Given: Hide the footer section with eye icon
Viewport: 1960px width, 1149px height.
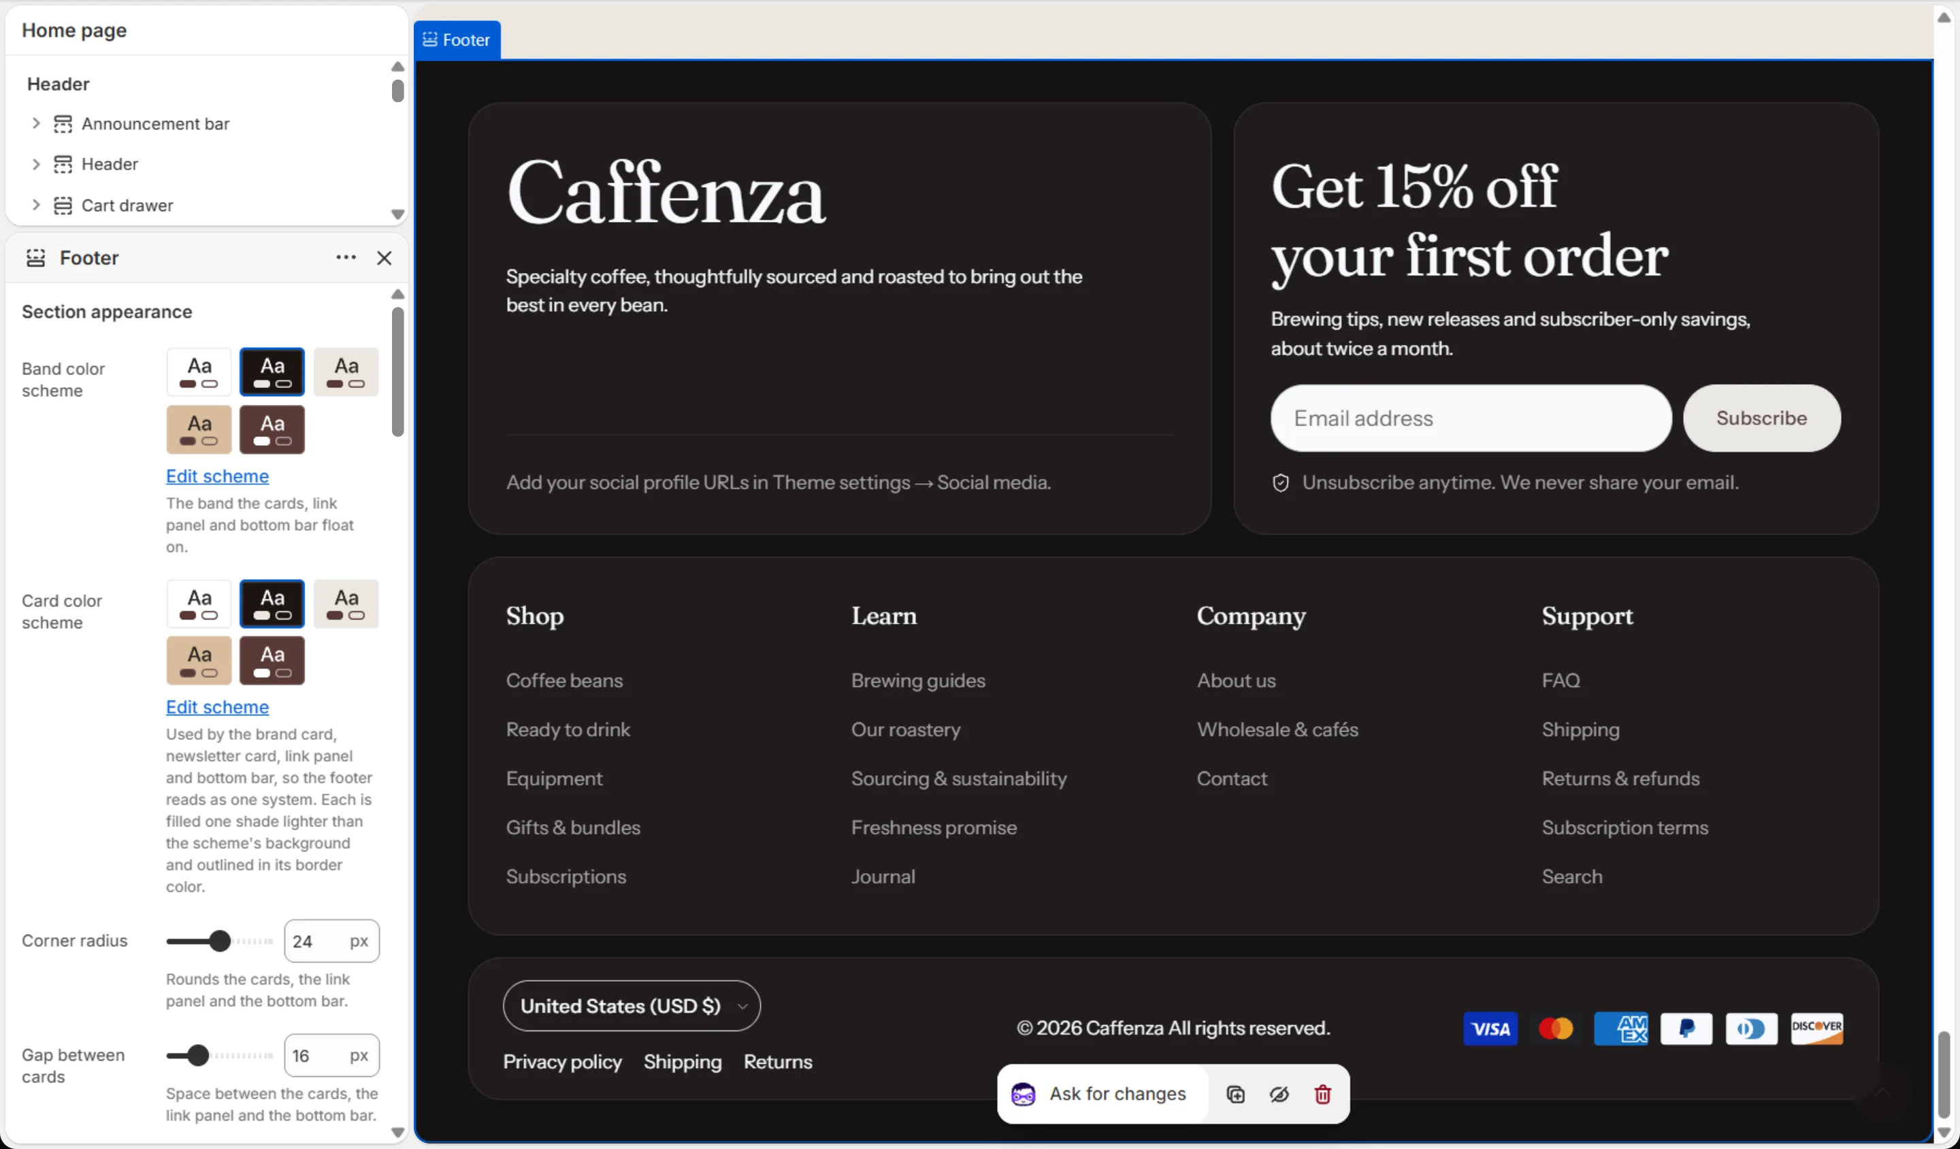Looking at the screenshot, I should coord(1279,1095).
